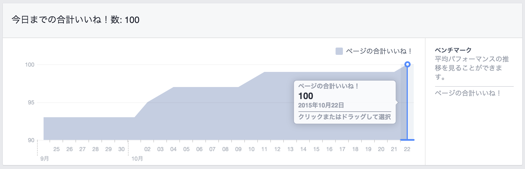Click date 09 on the x-axis
525x169 pixels.
[238, 149]
